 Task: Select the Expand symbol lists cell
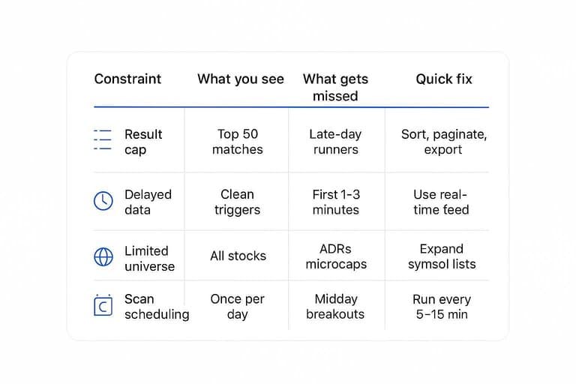point(442,256)
